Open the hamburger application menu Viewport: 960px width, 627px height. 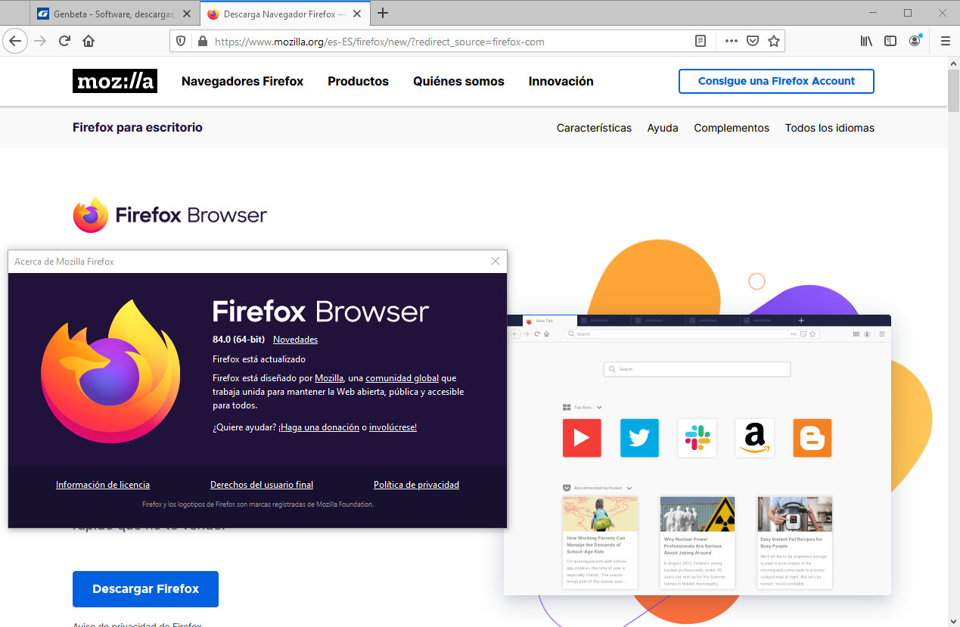(x=945, y=42)
